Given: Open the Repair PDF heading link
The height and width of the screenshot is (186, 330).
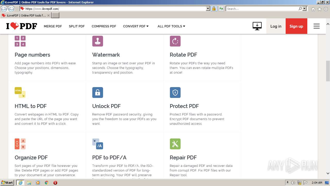Looking at the screenshot, I should (183, 158).
